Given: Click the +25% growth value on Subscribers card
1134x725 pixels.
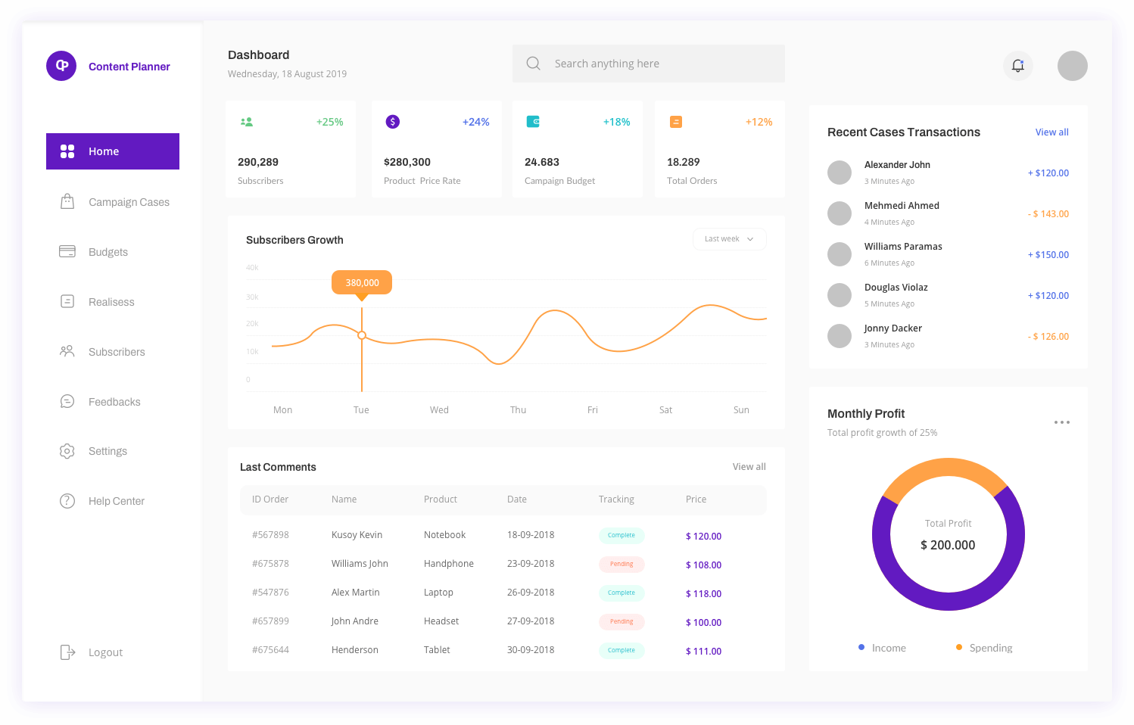Looking at the screenshot, I should (x=330, y=122).
